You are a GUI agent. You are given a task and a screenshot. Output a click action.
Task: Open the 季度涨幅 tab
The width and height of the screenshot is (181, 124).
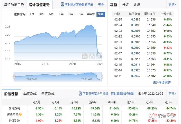(x=30, y=94)
